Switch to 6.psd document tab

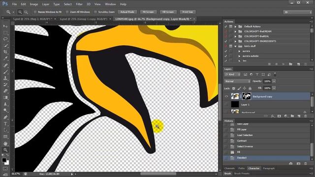(84, 19)
